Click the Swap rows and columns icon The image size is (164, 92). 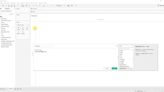[34, 6]
